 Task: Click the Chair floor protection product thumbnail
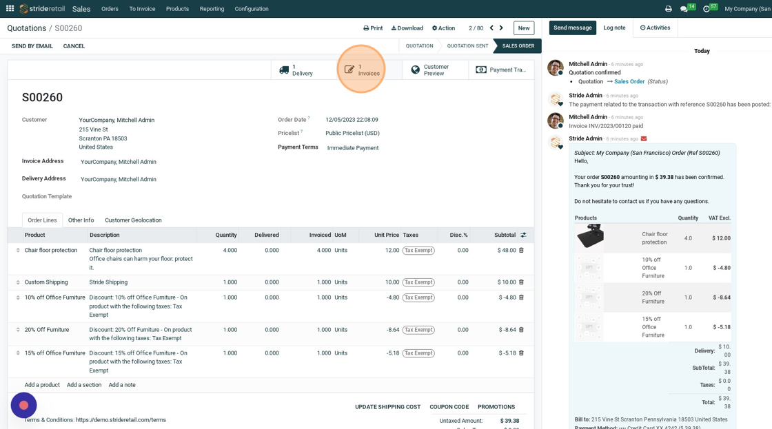click(590, 237)
